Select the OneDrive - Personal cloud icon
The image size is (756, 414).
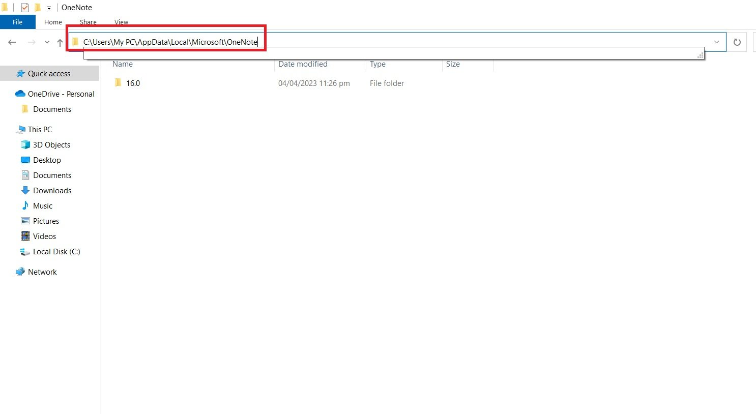click(20, 94)
